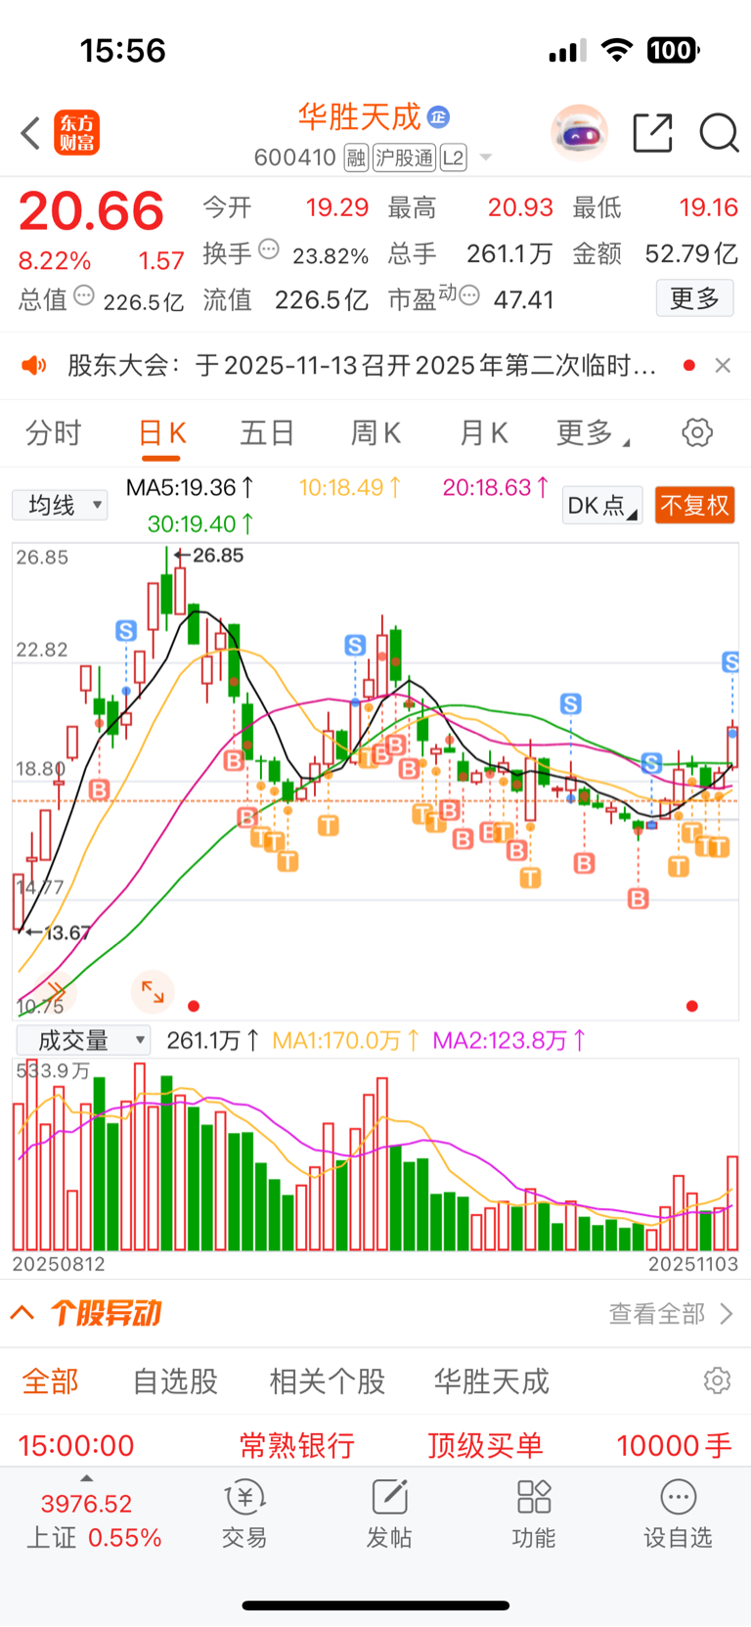
Task: Select the 自选股 filter tab
Action: point(175,1381)
